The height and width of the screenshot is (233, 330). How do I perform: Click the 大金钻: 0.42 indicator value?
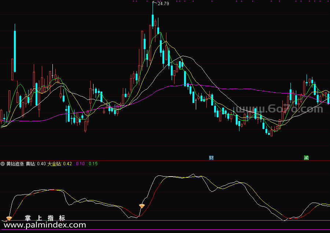59,164
